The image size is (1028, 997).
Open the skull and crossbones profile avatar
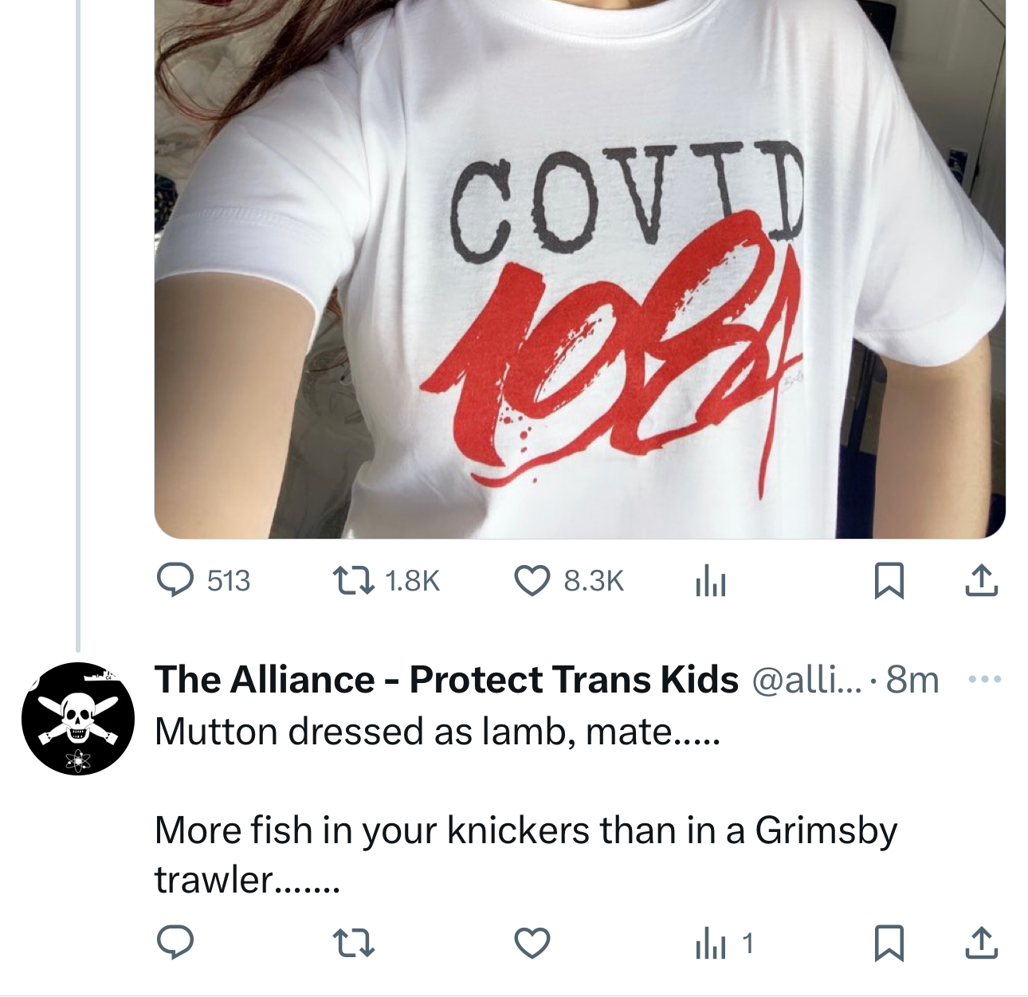[x=78, y=718]
